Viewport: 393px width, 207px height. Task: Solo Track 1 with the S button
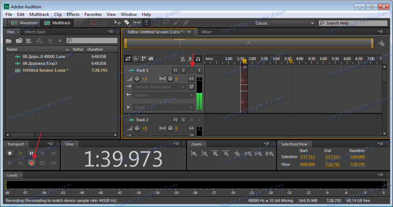(x=183, y=70)
